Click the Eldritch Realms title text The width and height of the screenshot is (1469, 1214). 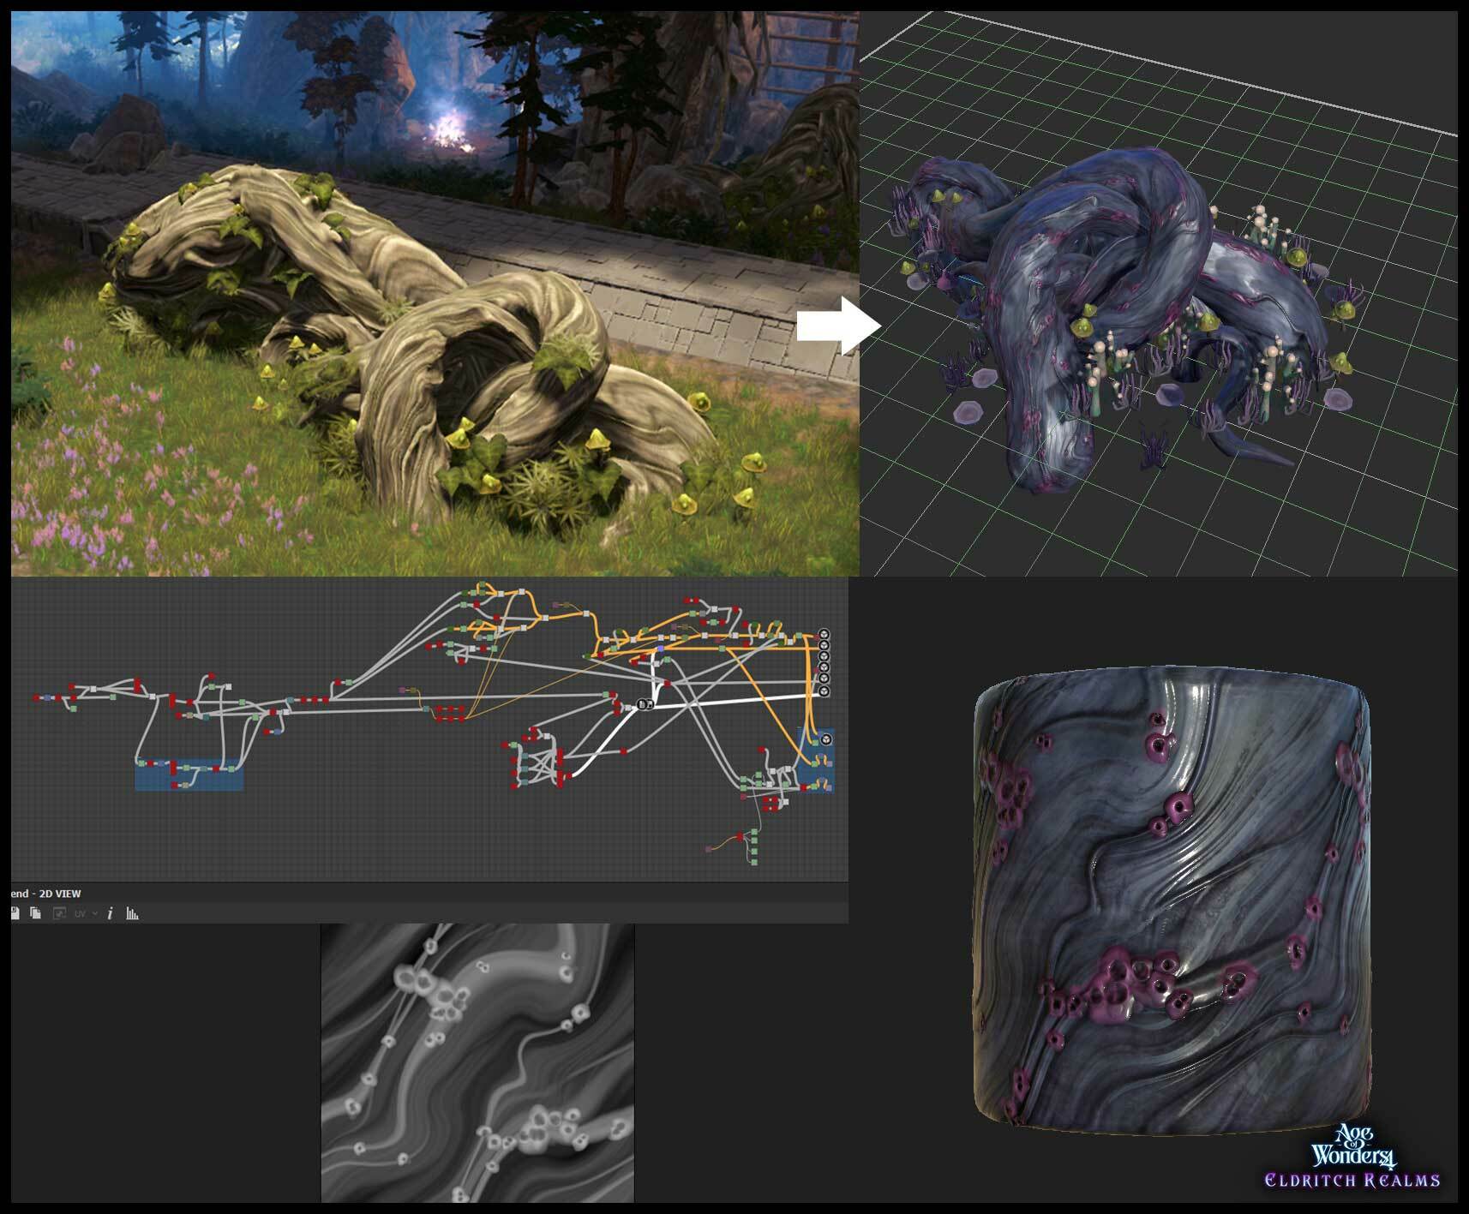pos(1352,1181)
